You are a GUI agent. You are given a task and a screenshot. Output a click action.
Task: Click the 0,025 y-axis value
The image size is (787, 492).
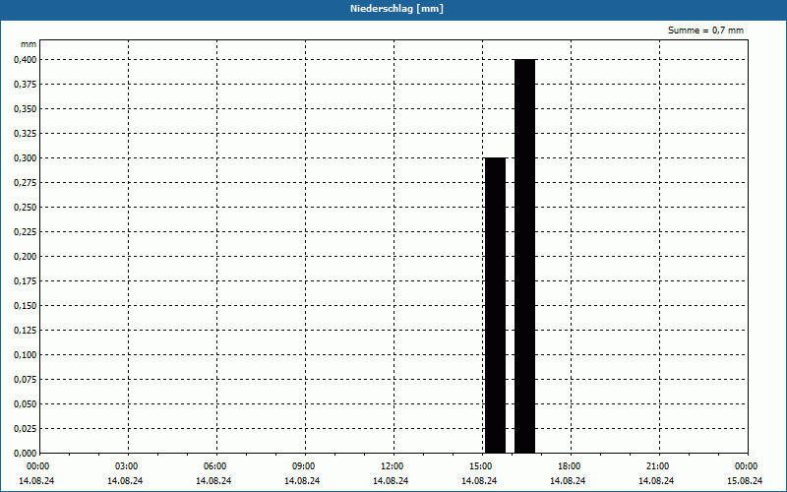coord(26,428)
